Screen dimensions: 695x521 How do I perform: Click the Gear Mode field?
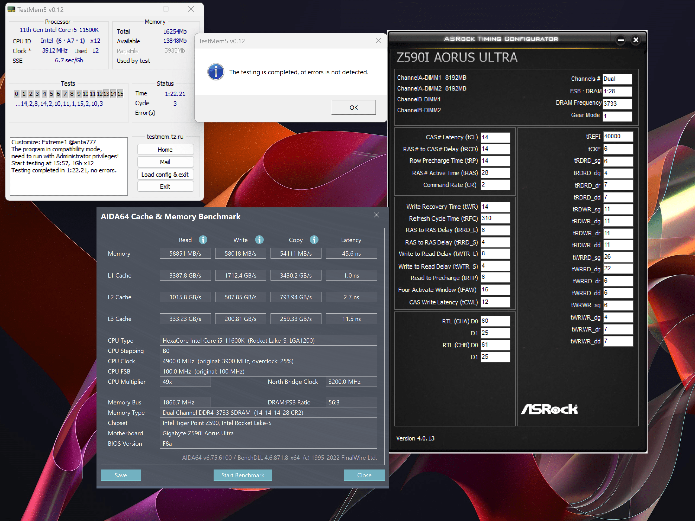coord(617,116)
